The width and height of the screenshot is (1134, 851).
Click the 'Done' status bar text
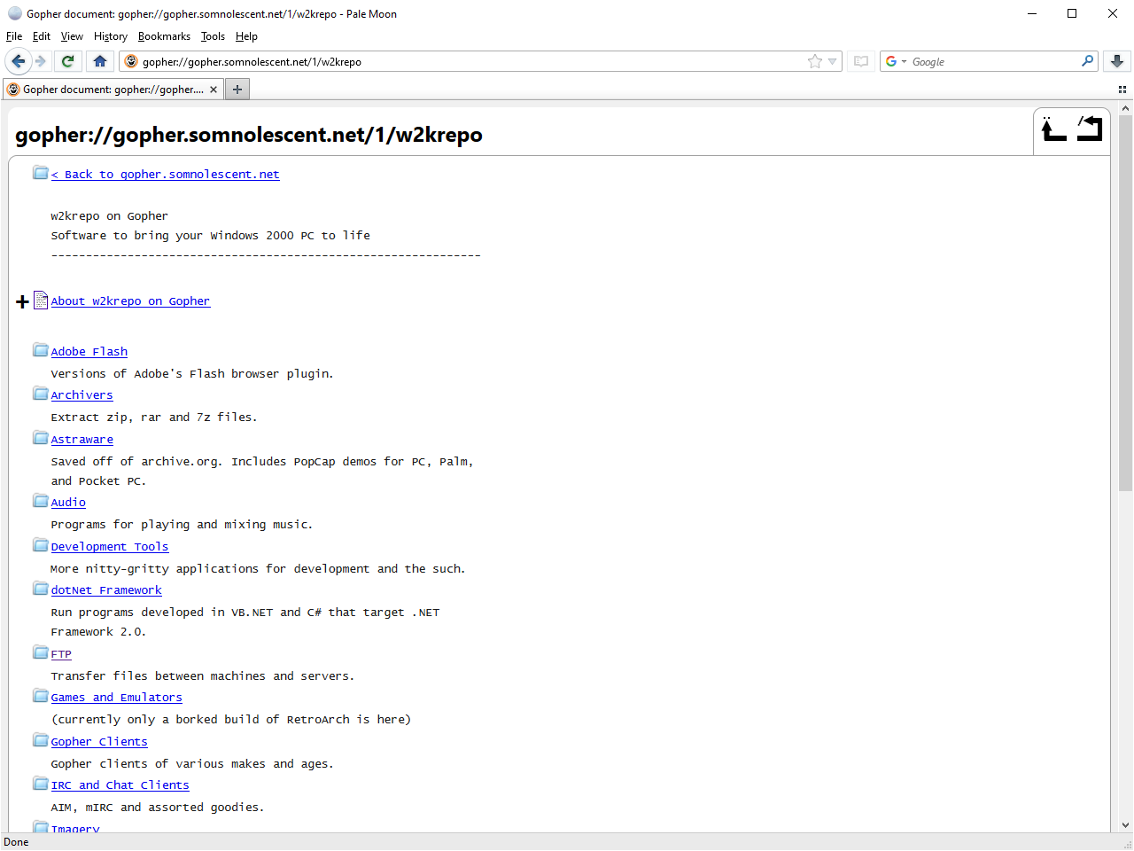pos(16,842)
